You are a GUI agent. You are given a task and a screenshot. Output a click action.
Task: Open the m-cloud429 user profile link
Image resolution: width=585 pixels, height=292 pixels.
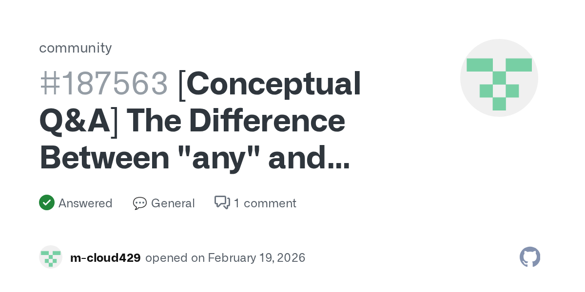(105, 258)
